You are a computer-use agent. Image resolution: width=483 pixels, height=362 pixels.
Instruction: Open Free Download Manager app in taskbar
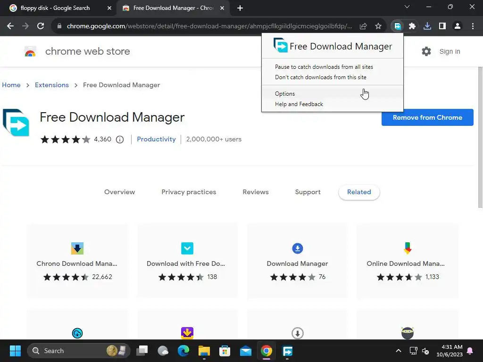(x=287, y=351)
